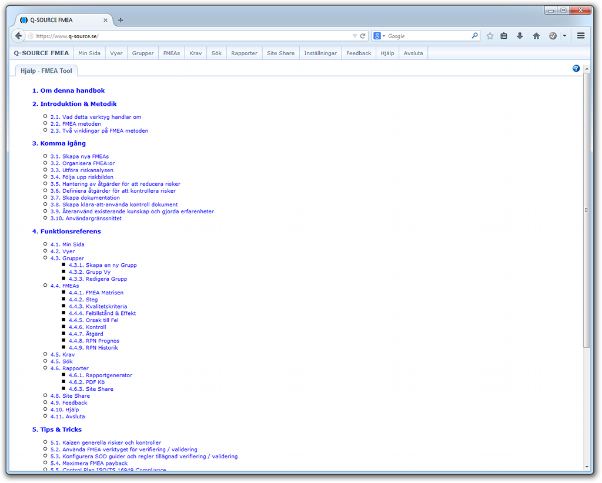Open '4.6.2. PDF Kö' link

click(x=87, y=382)
